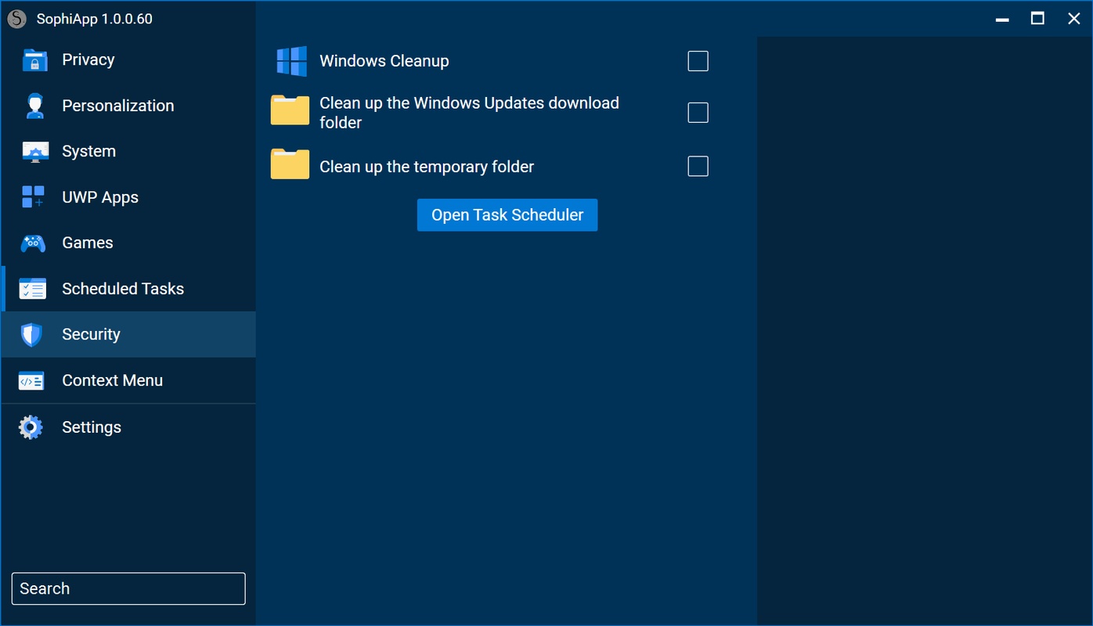Click the Personalization user icon

pos(34,106)
